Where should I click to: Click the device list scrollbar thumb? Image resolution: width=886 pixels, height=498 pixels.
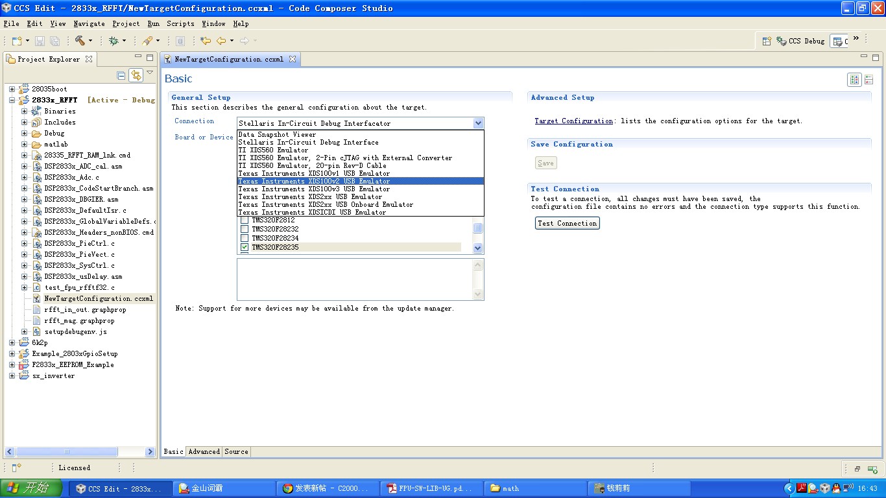point(478,228)
